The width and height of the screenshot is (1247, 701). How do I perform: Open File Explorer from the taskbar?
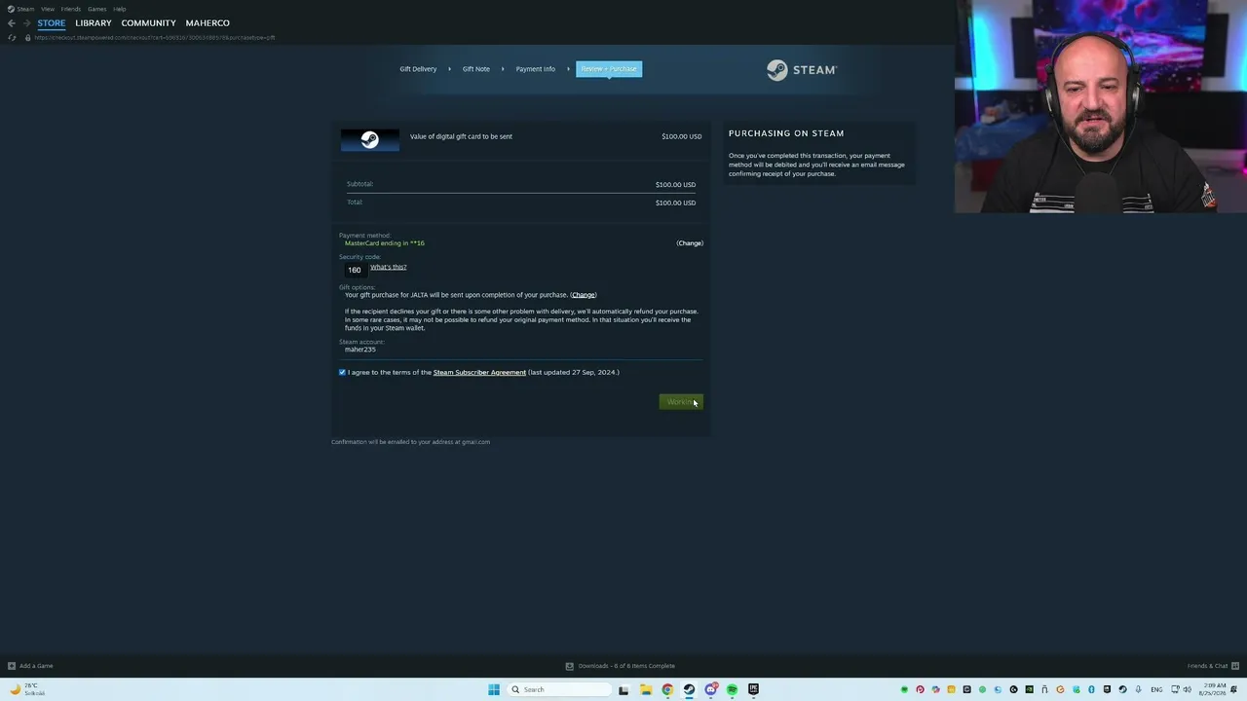(646, 689)
